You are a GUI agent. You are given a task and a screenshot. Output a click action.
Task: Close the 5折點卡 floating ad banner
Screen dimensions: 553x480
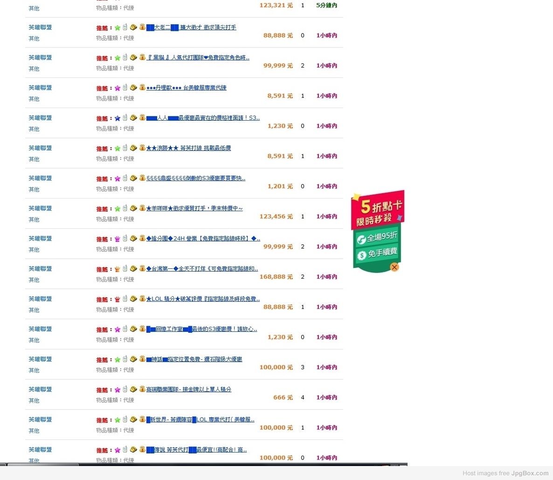pos(394,267)
